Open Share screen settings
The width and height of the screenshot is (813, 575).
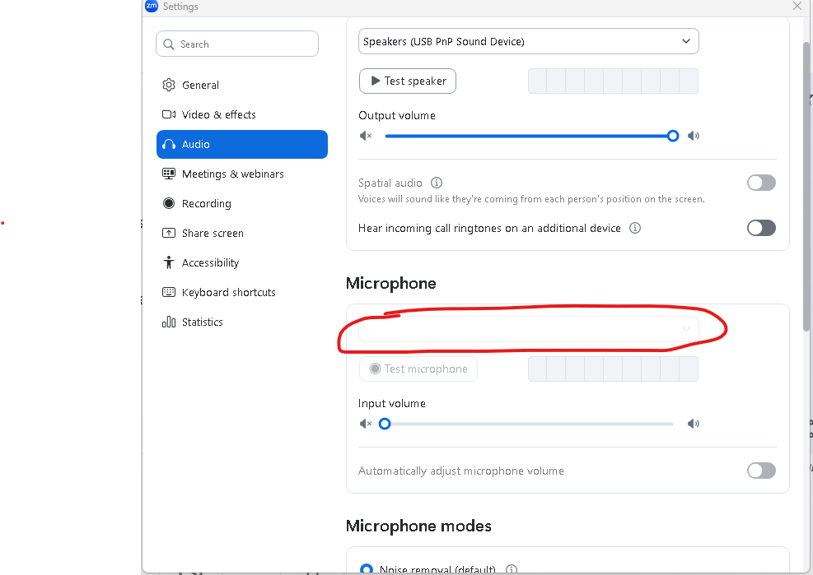pos(242,233)
